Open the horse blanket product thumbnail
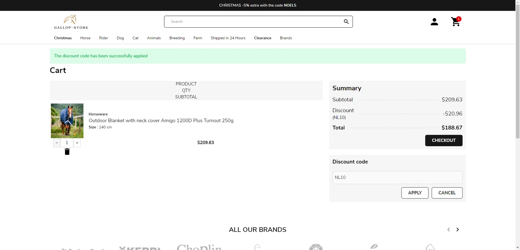520x250 pixels. tap(67, 121)
